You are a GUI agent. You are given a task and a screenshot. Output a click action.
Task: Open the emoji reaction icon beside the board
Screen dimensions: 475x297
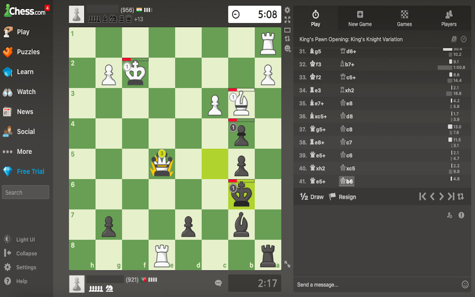[288, 49]
